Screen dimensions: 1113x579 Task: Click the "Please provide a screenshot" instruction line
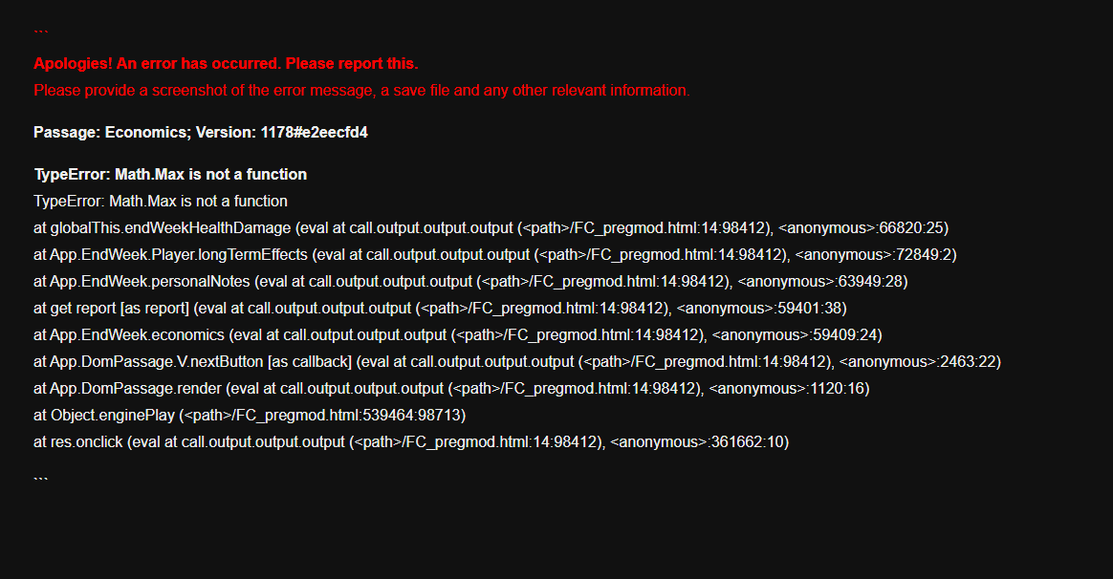coord(361,91)
